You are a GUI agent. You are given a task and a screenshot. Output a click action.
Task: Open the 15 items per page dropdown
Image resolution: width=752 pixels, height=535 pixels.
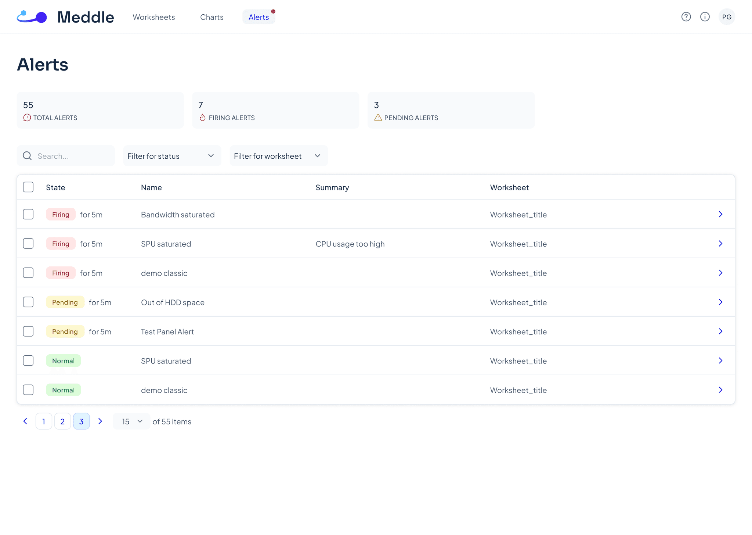[x=131, y=421]
